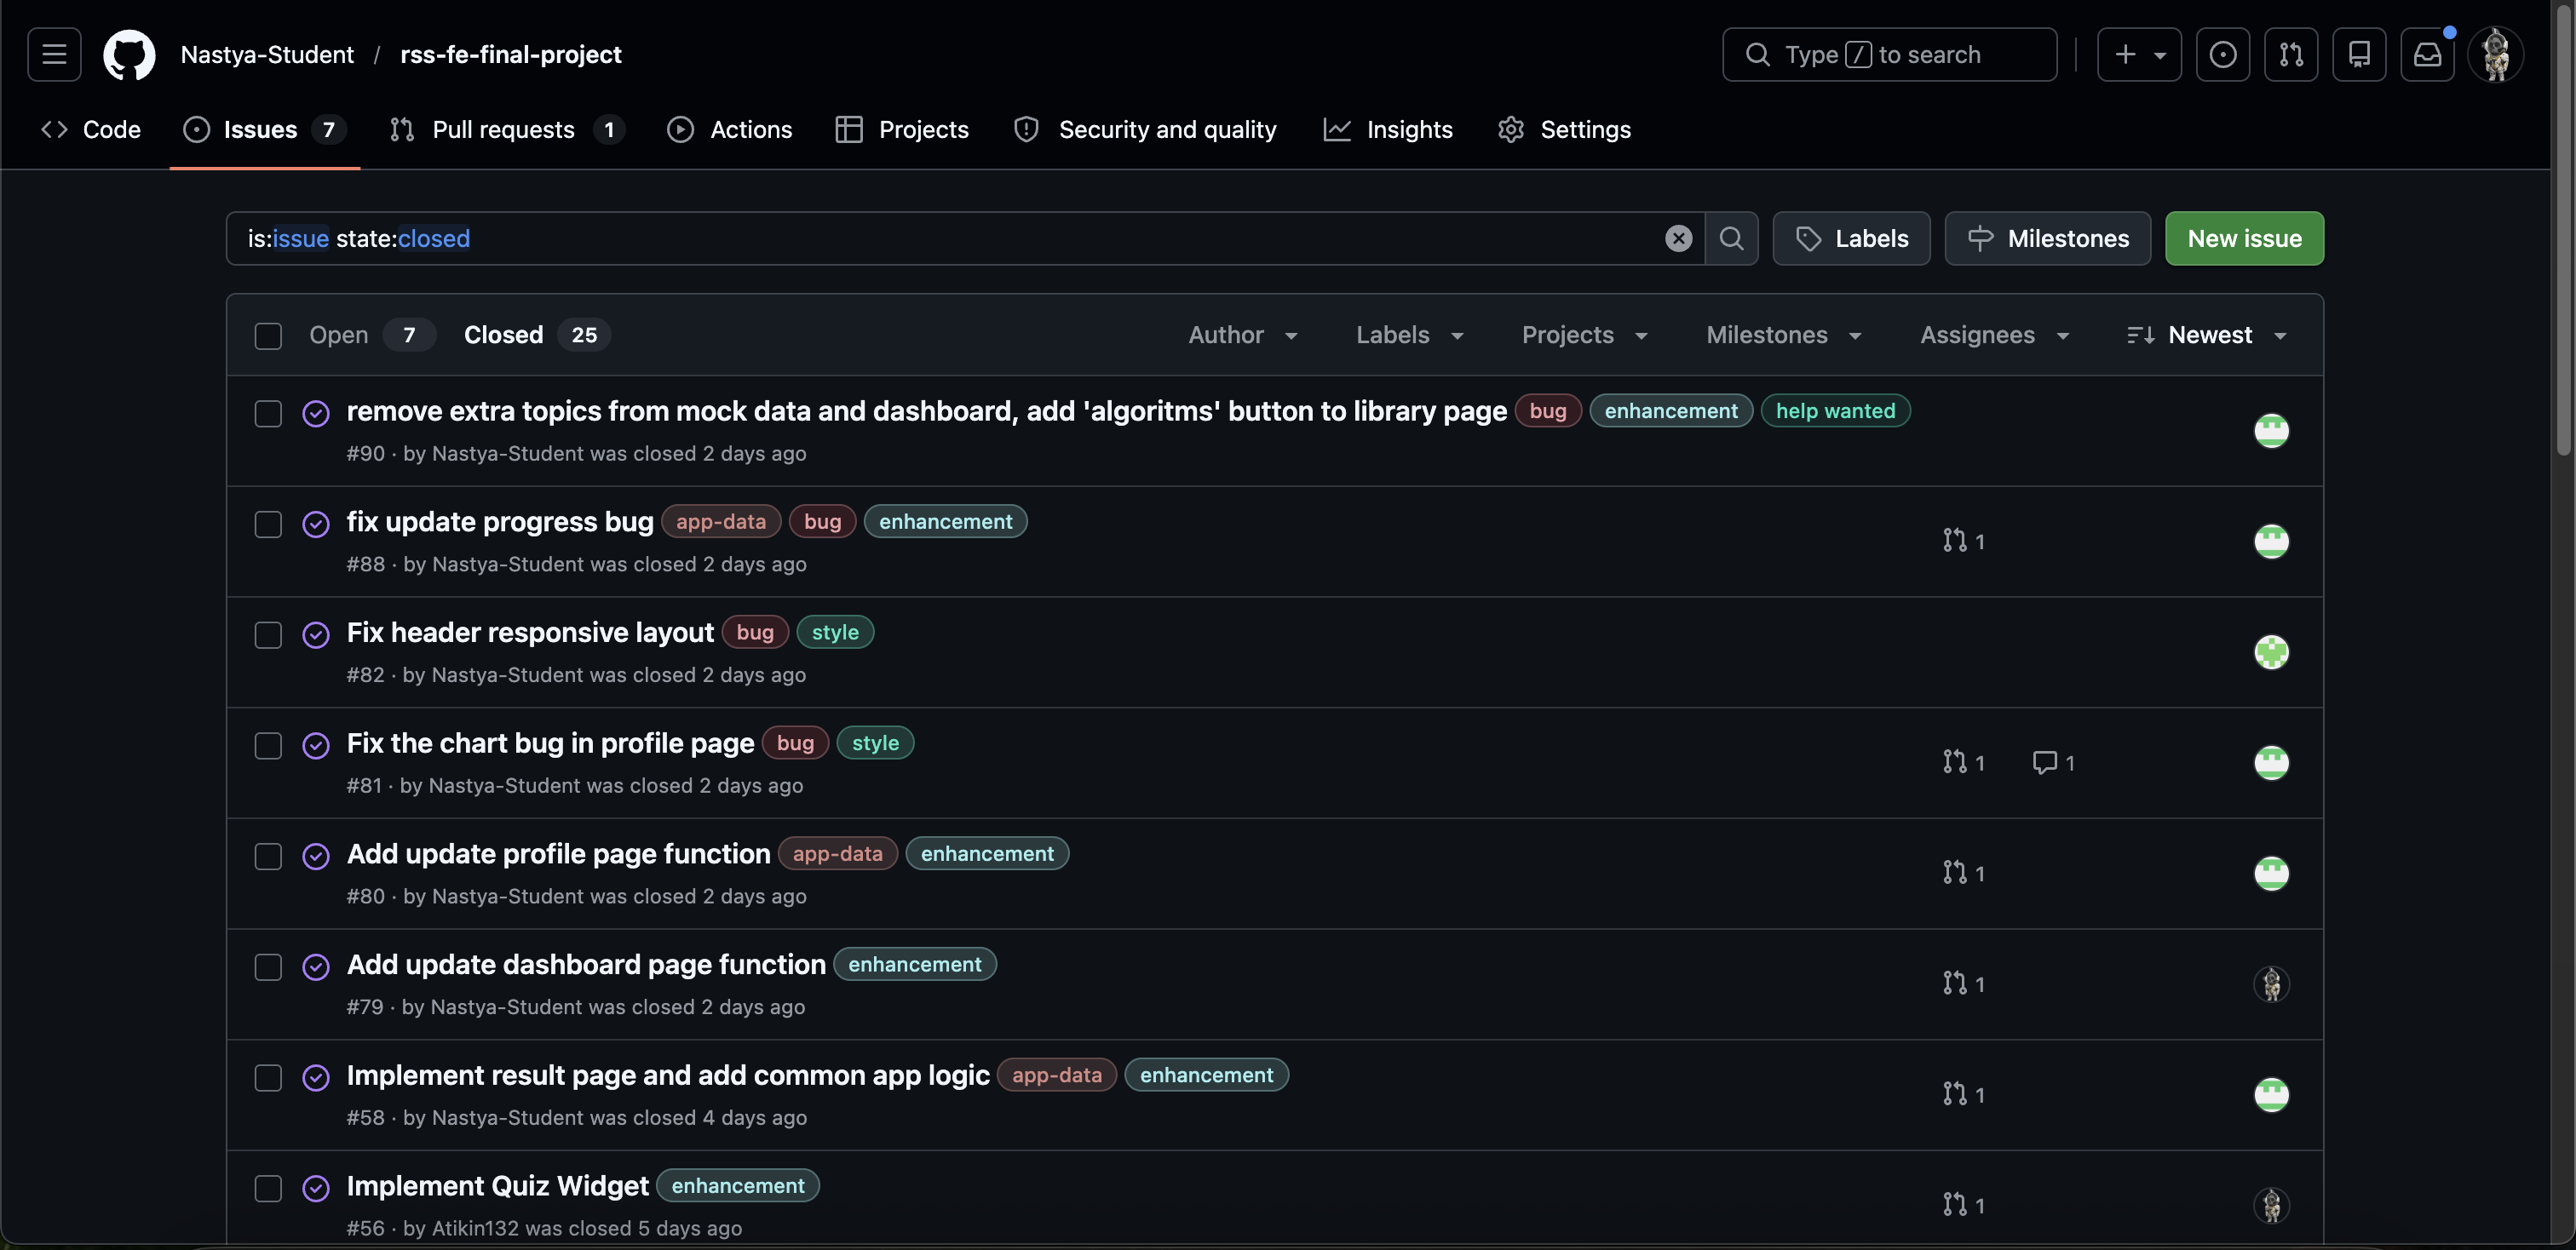Open your notifications inbox icon
Image resolution: width=2576 pixels, height=1250 pixels.
(x=2428, y=55)
